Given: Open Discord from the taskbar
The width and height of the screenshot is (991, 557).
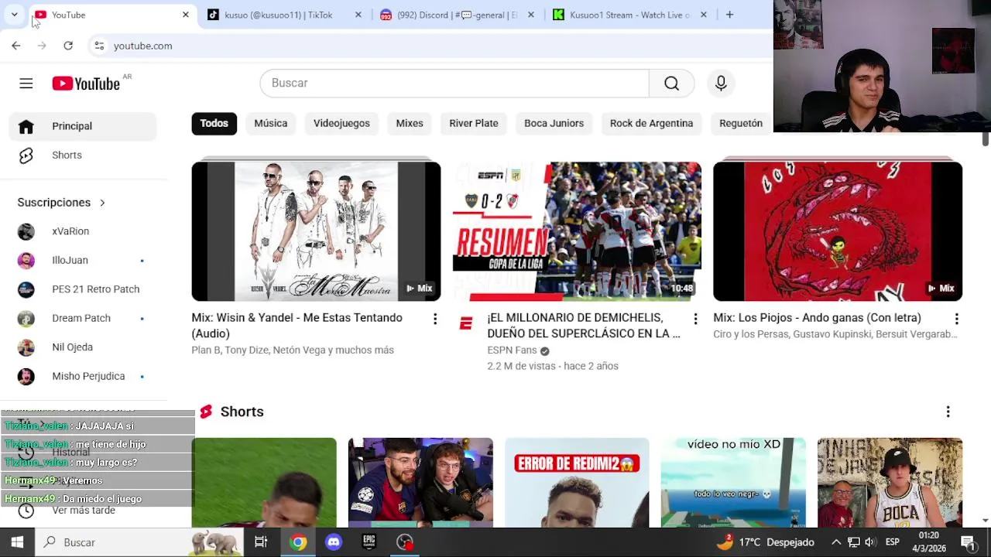Looking at the screenshot, I should [x=334, y=542].
